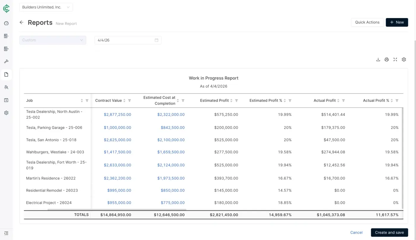Expand report to fullscreen view

coord(395,60)
